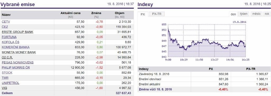Open ERSTE GROUP BANK details
271x96 pixels.
[17, 32]
